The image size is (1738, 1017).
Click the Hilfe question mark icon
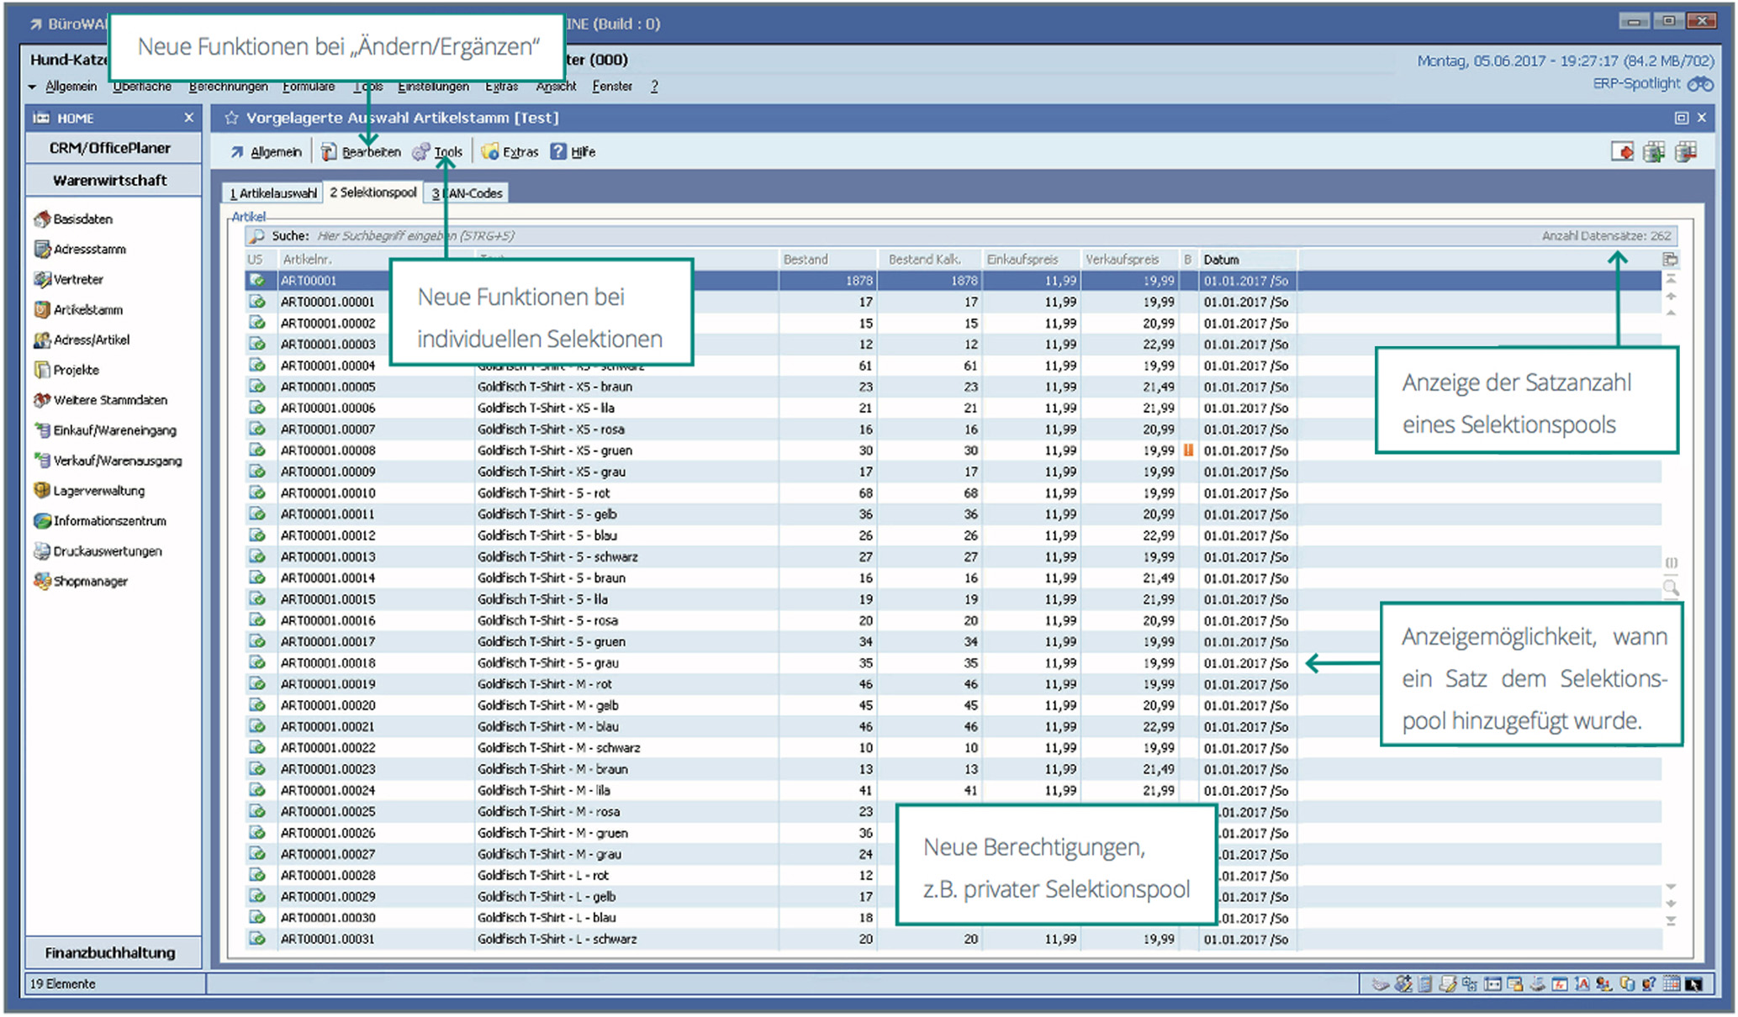click(558, 152)
